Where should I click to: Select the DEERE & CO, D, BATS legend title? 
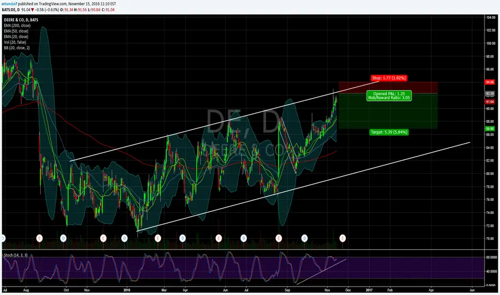[21, 20]
